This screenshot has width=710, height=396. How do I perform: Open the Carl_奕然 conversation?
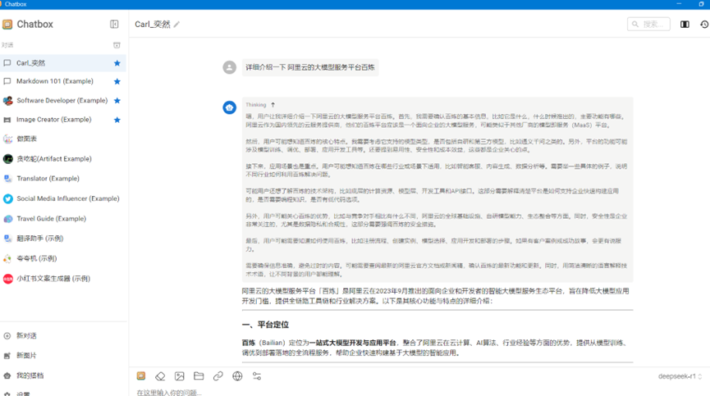tap(63, 63)
